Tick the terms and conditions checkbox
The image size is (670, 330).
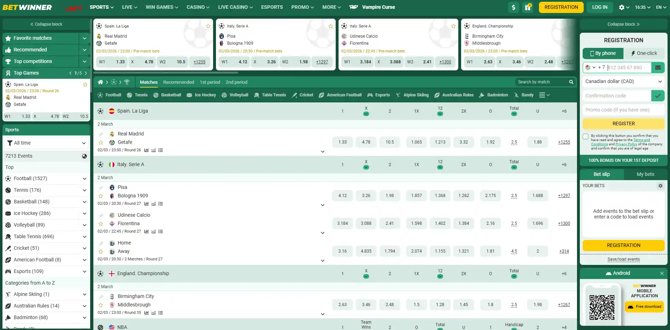[x=585, y=137]
